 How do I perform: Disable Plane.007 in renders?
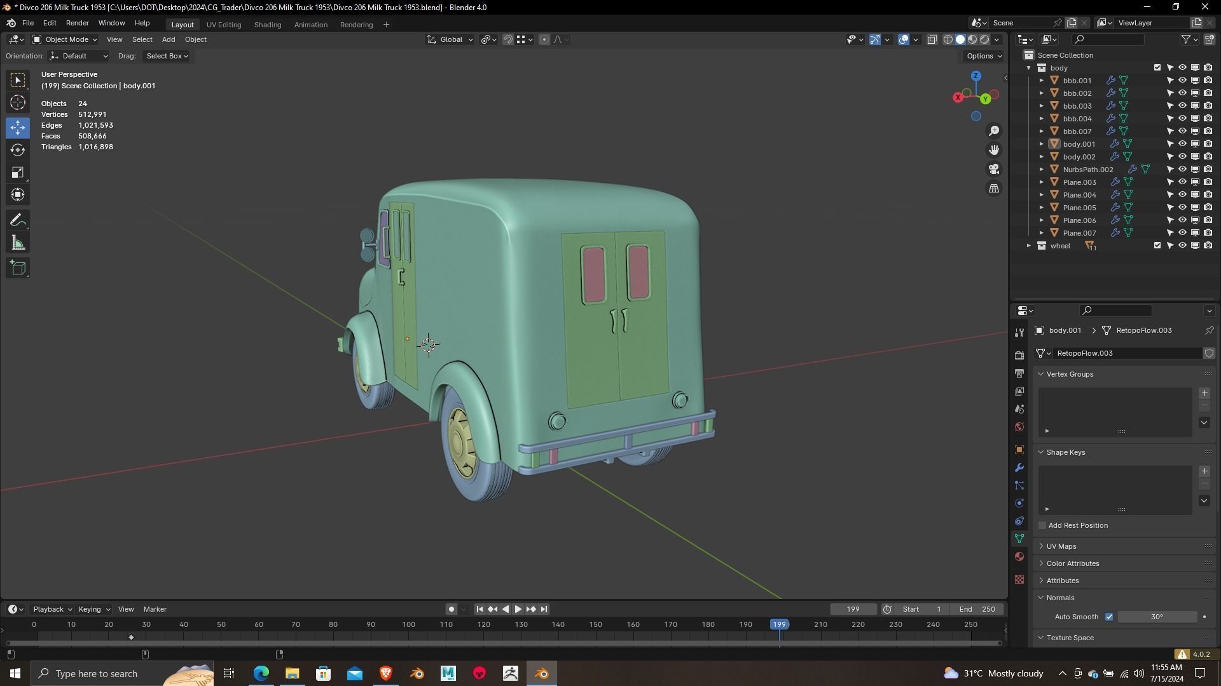(1208, 232)
